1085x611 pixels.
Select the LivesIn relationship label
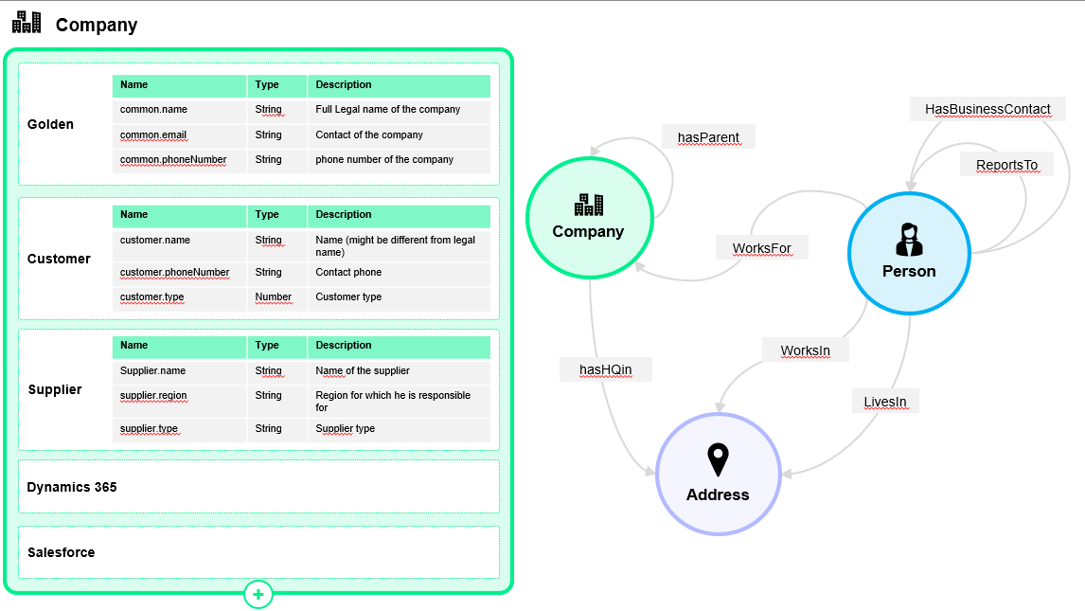(884, 402)
